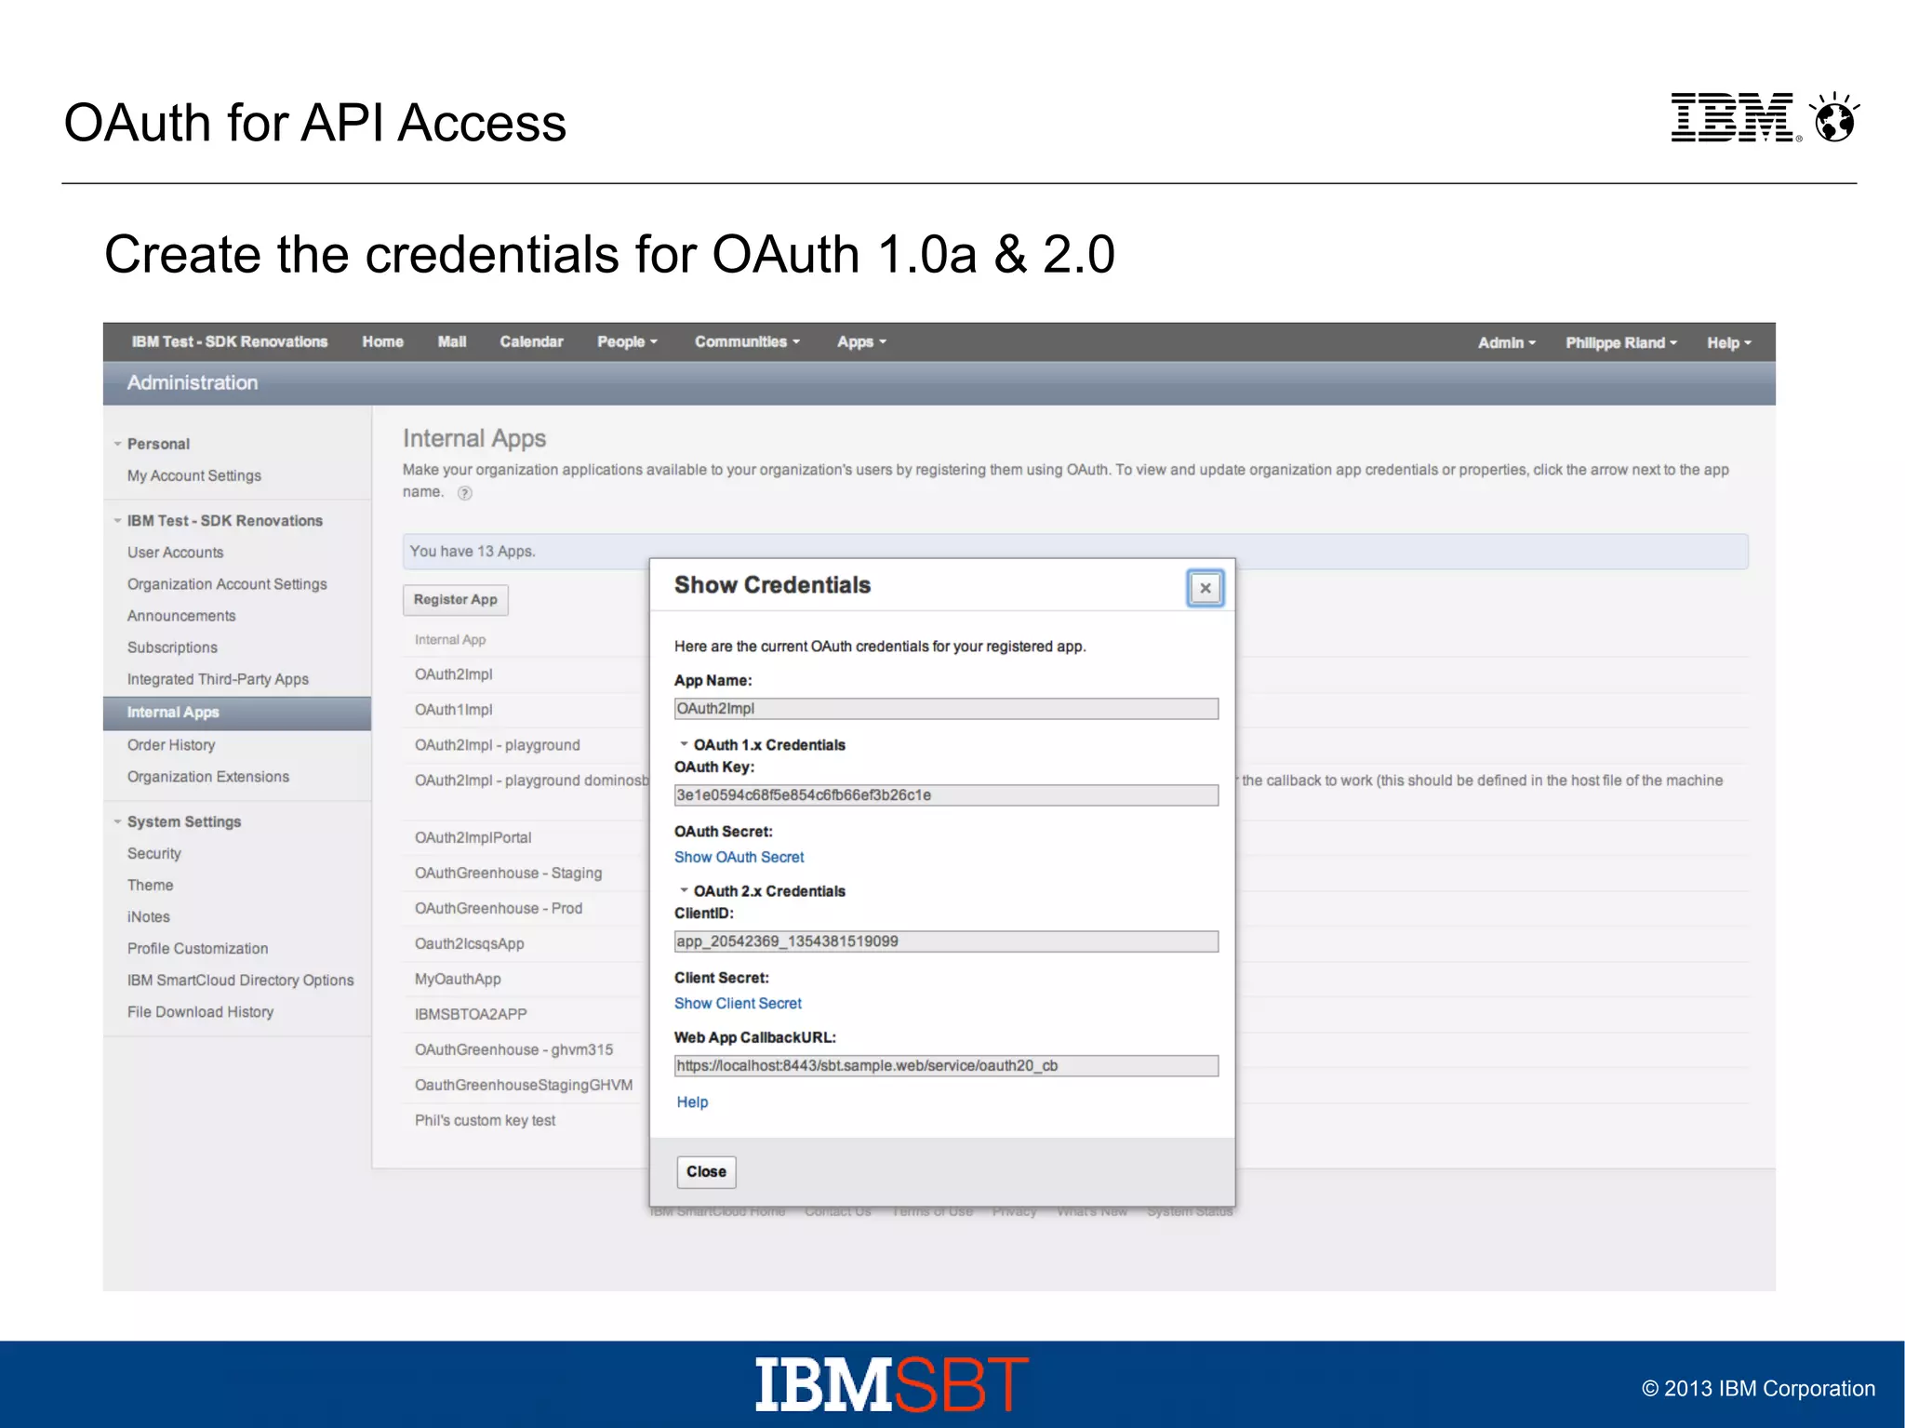Select the OAuth1Impl app row
The image size is (1905, 1428).
click(454, 710)
